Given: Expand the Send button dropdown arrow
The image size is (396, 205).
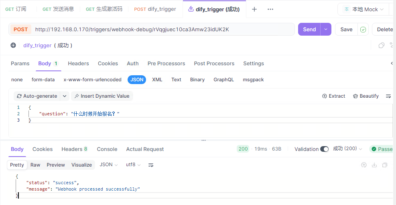Looking at the screenshot, I should (326, 30).
